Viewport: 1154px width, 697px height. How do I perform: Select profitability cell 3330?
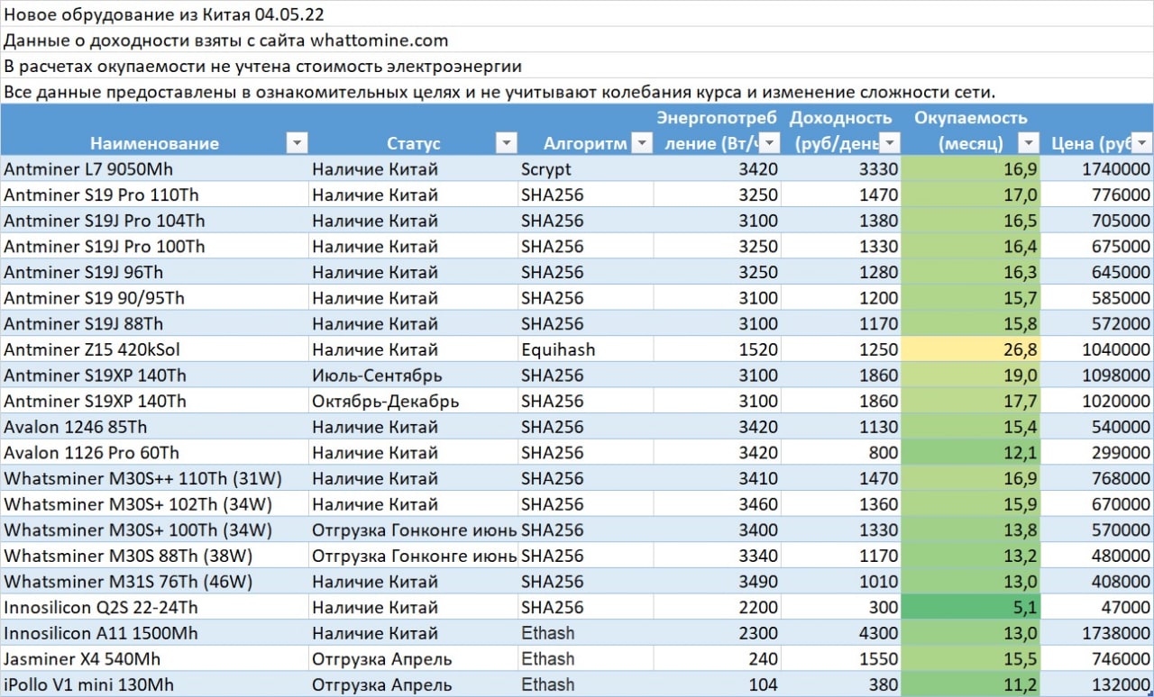(842, 168)
